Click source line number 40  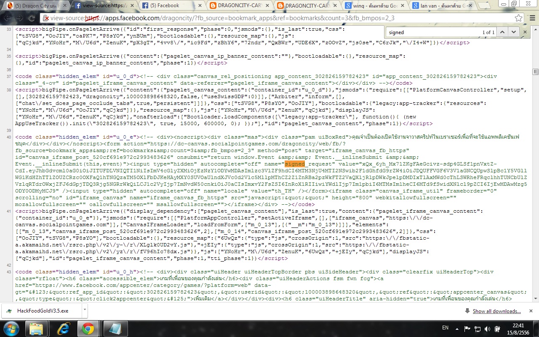[9, 137]
